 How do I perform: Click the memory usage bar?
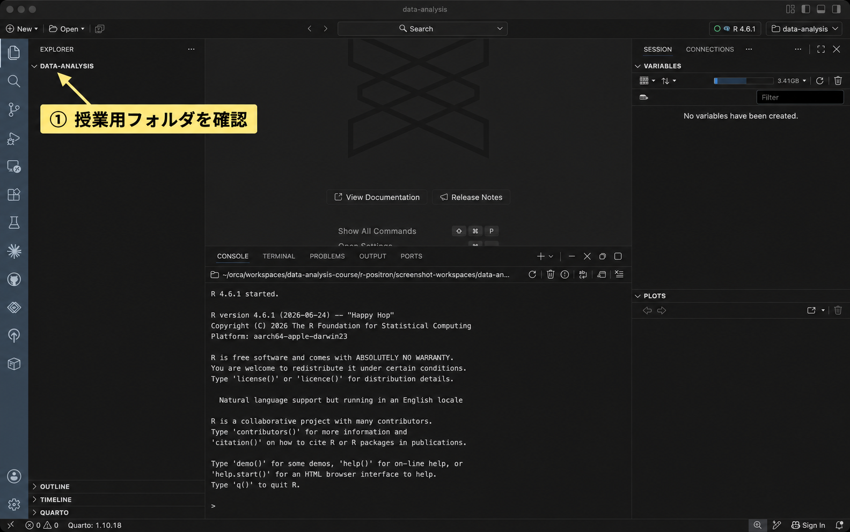pyautogui.click(x=743, y=81)
